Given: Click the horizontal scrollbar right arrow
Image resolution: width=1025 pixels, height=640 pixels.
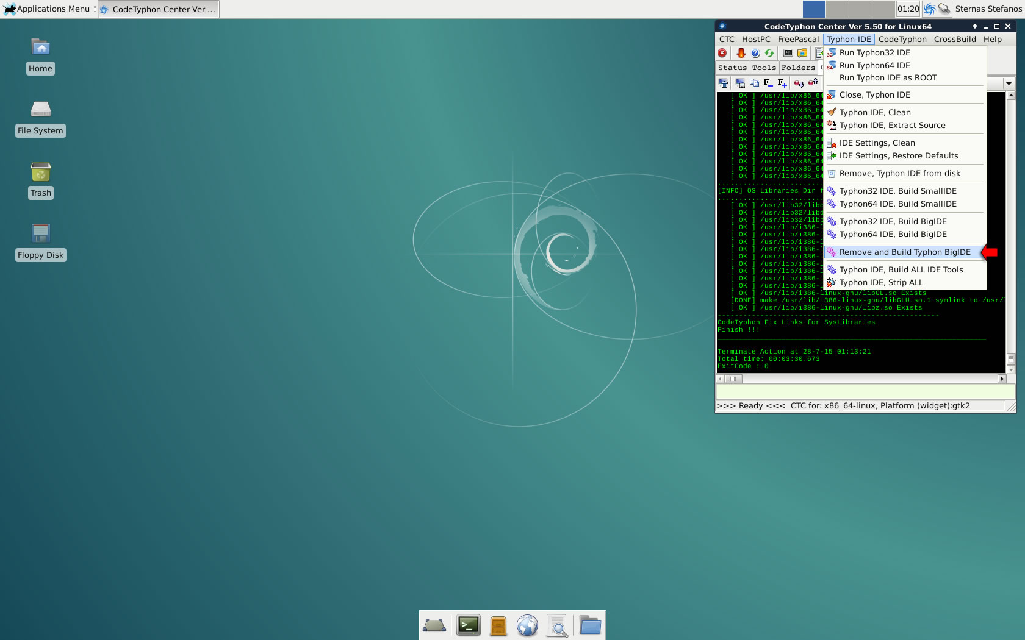Looking at the screenshot, I should [x=1001, y=379].
